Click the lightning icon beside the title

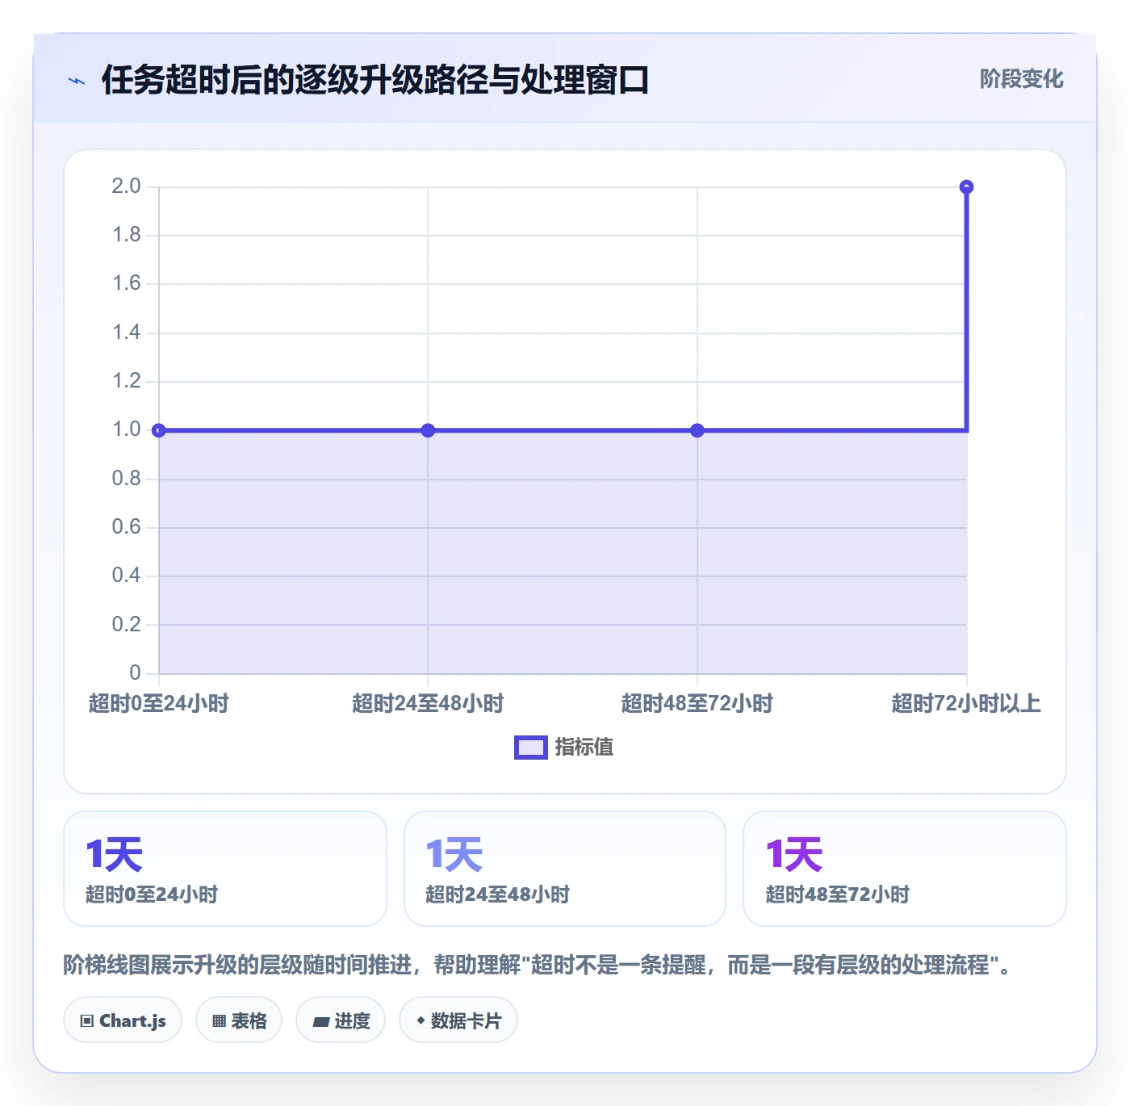tap(77, 81)
